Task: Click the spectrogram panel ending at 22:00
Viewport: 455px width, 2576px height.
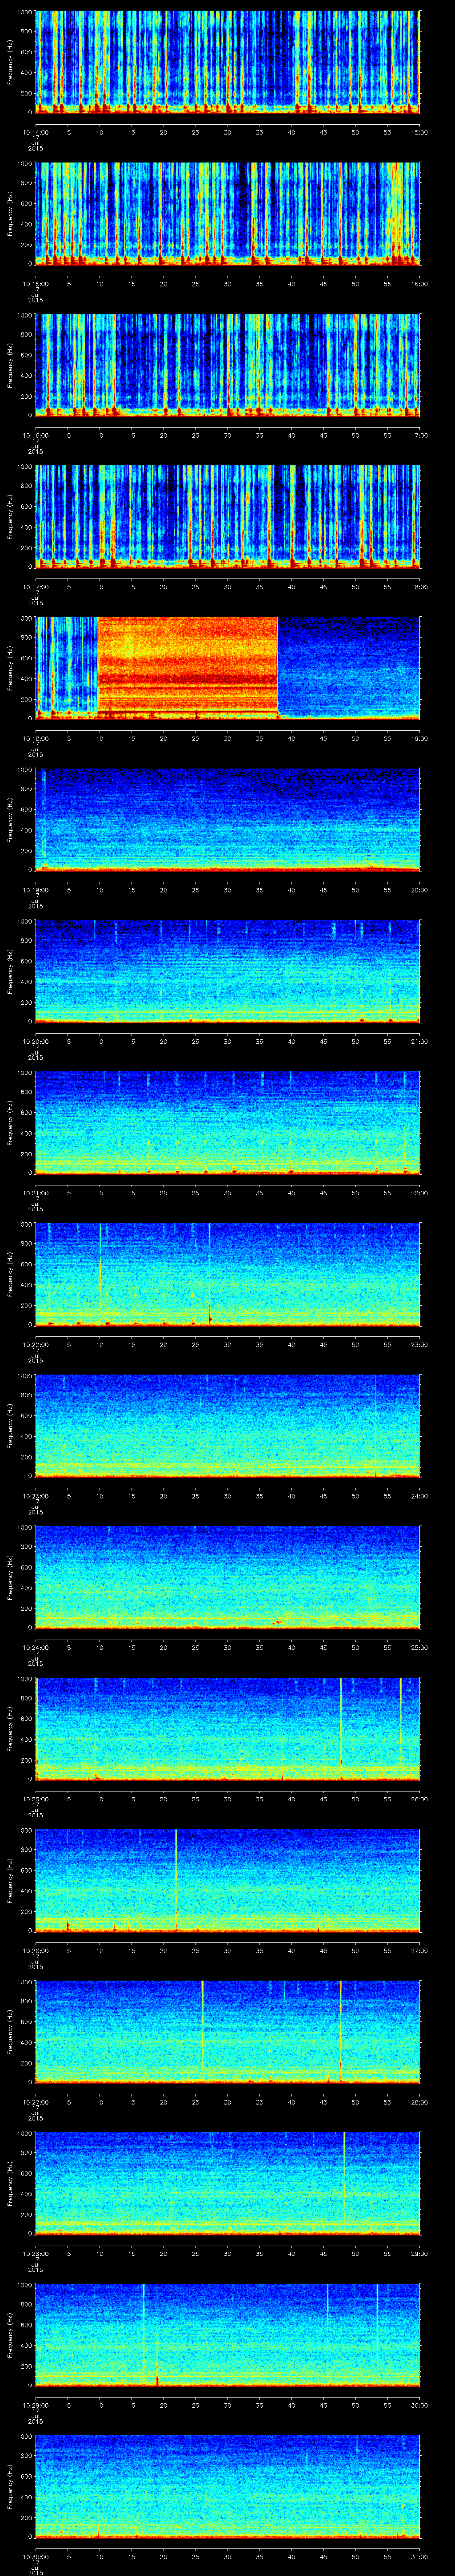Action: coord(228,1123)
